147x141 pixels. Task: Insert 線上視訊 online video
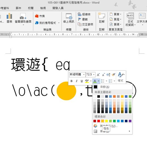pyautogui.click(x=69, y=18)
